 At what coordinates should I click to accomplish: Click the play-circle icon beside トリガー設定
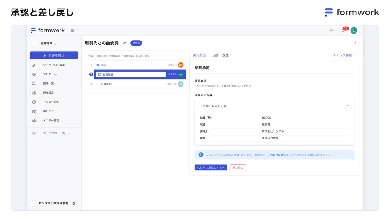34,102
